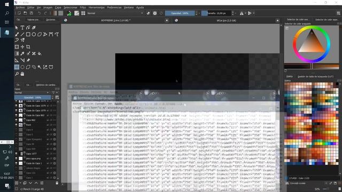342x192 pixels.
Task: Open the brush blending mode dropdown
Action: pyautogui.click(x=115, y=13)
